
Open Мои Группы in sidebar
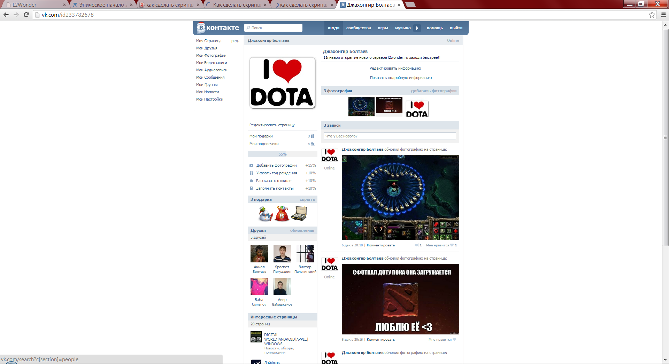coord(207,85)
